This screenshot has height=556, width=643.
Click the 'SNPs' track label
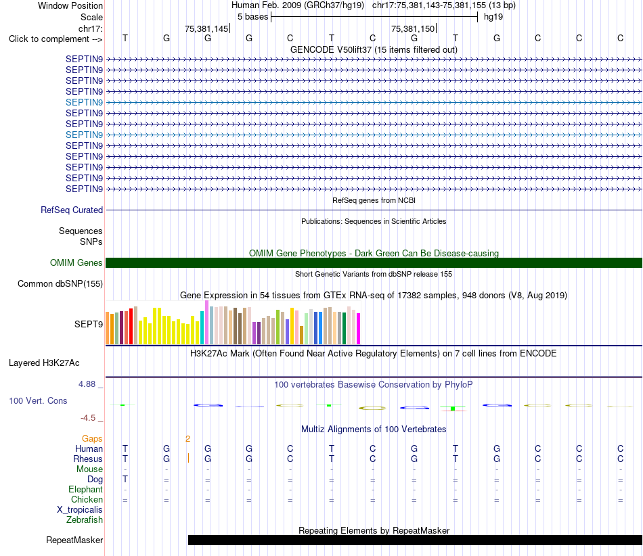coord(91,241)
